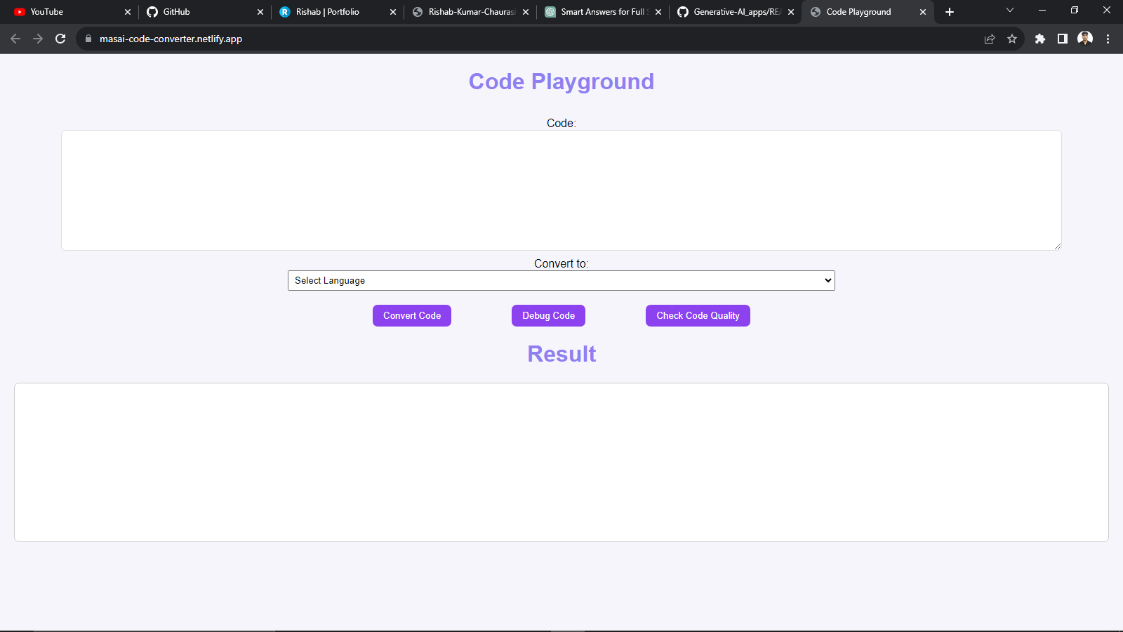The image size is (1123, 632).
Task: Click the share page icon
Action: [x=990, y=39]
